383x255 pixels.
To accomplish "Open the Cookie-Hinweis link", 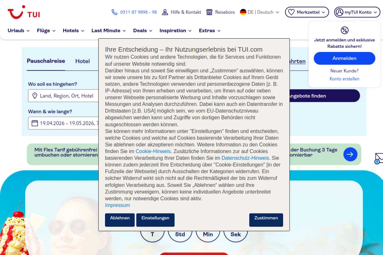I will (x=153, y=151).
